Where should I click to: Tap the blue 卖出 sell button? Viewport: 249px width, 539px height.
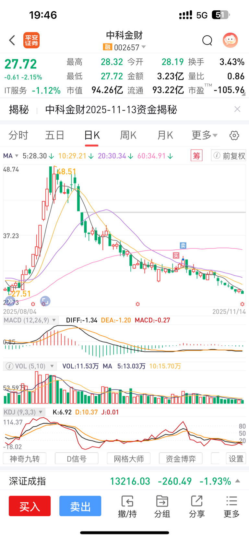[x=80, y=506]
